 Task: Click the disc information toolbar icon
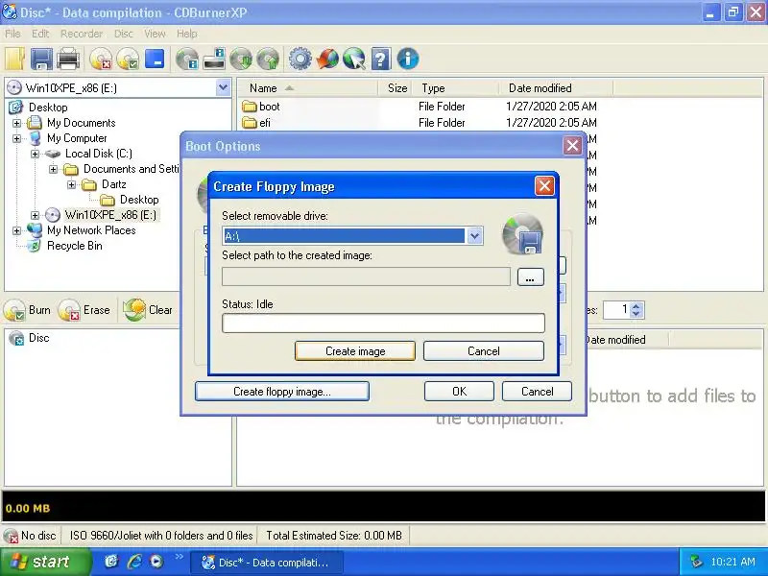(x=187, y=60)
